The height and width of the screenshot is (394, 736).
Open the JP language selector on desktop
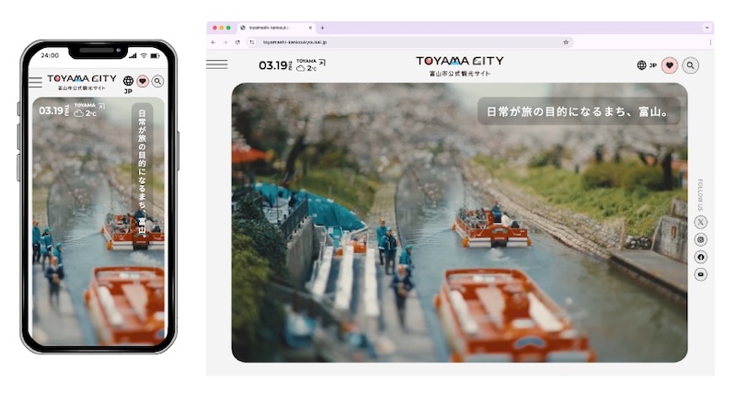point(647,65)
